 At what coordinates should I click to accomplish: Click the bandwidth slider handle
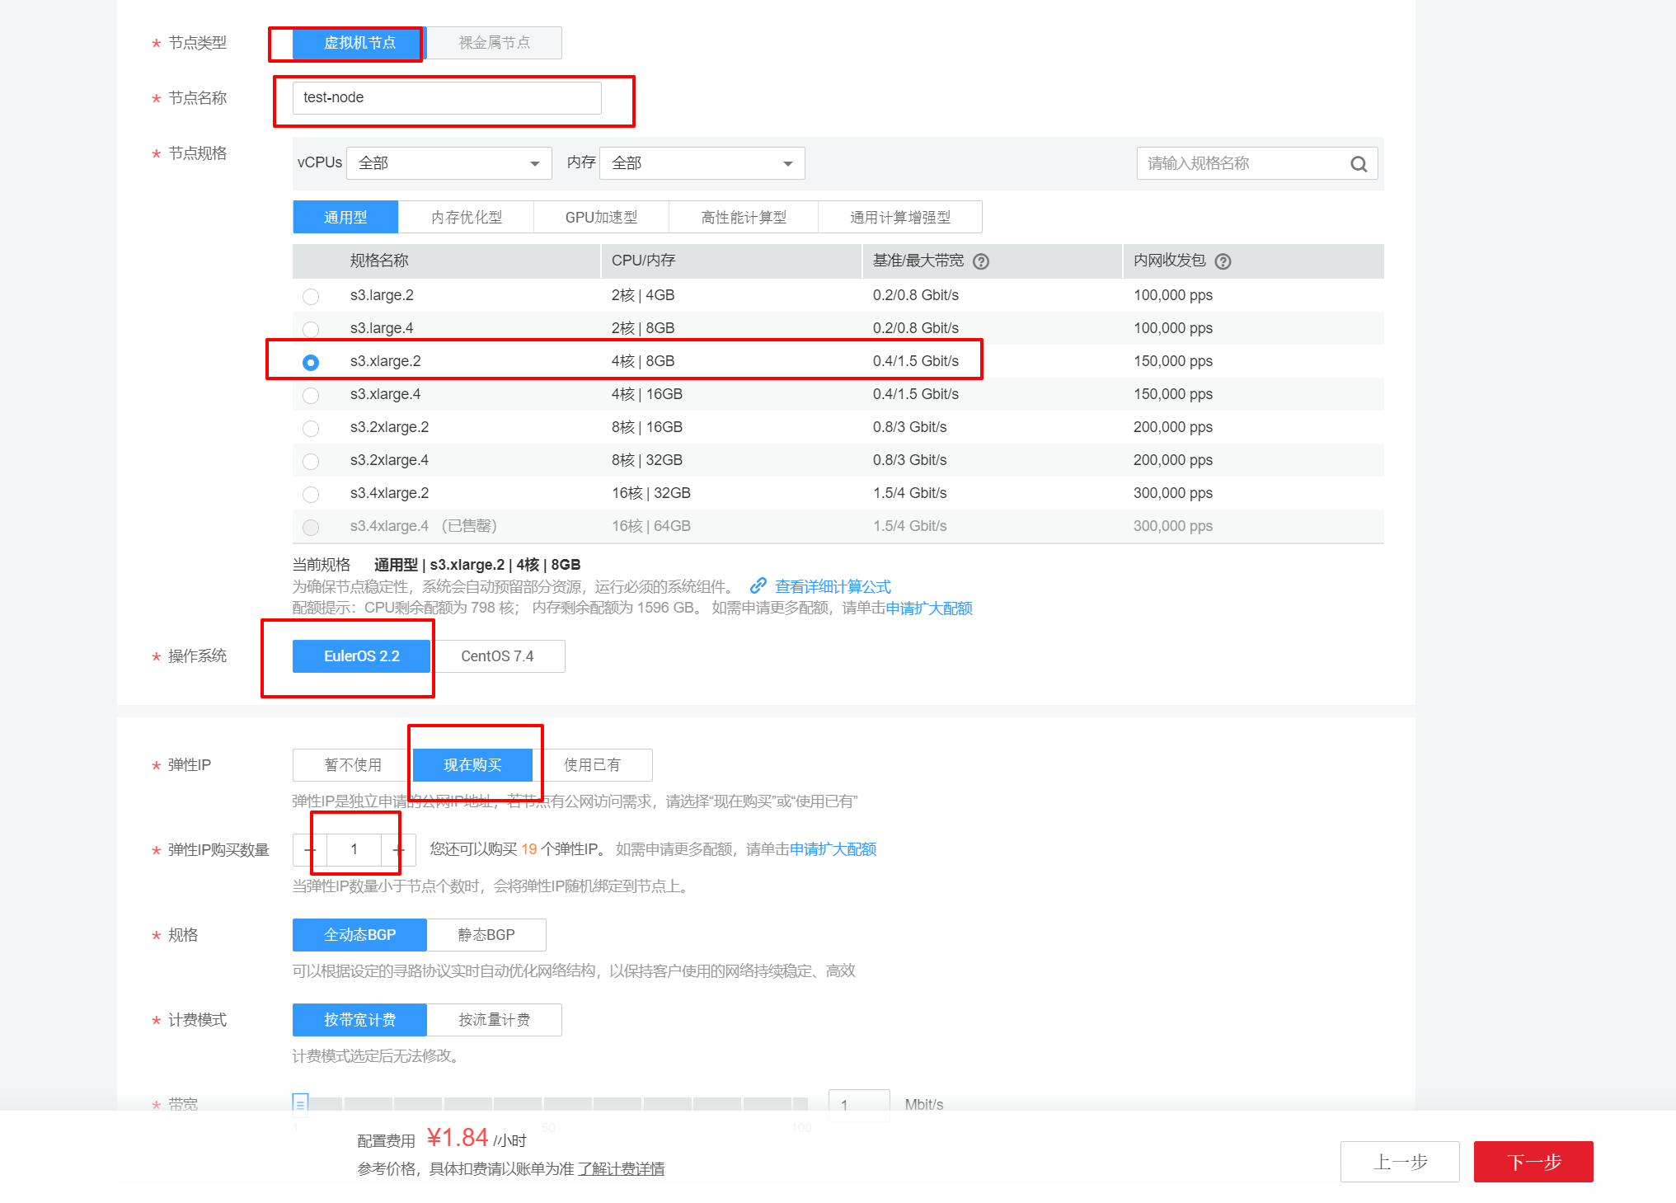click(300, 1104)
